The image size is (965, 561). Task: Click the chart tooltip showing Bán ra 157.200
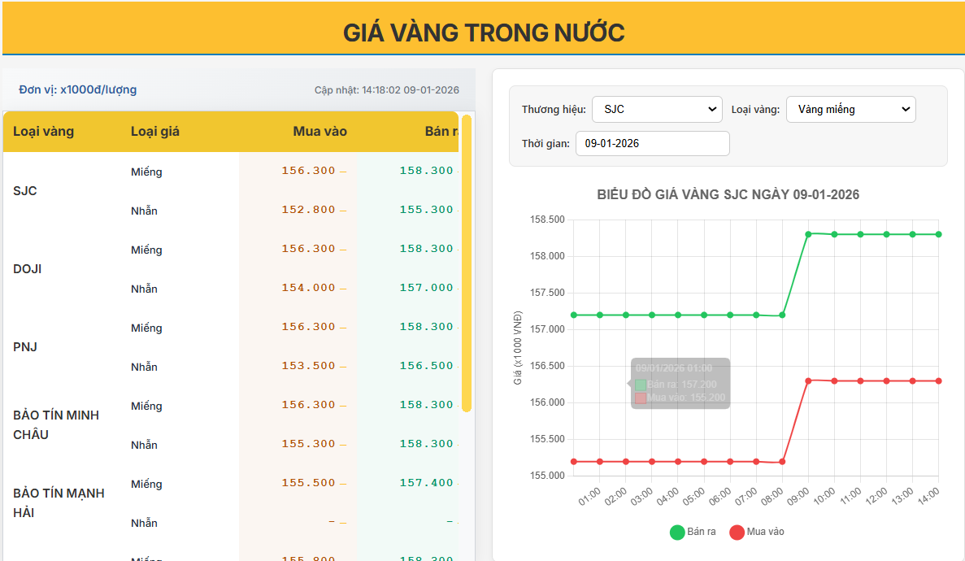(x=680, y=382)
